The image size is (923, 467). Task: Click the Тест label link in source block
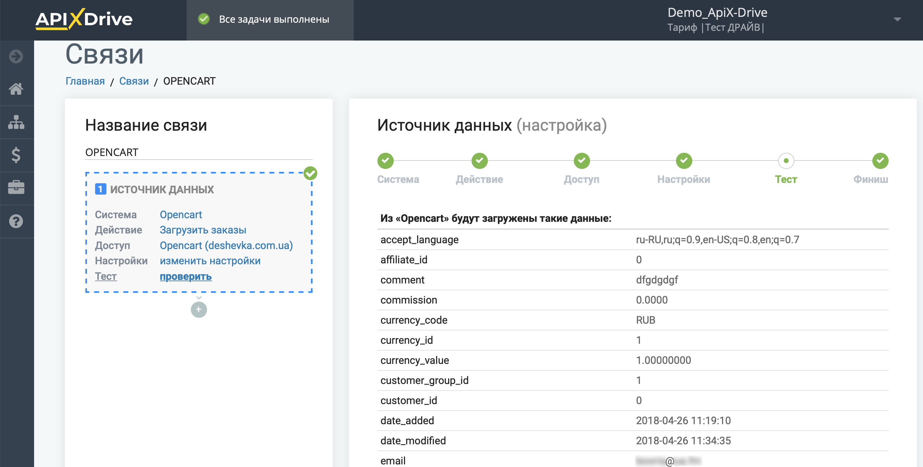point(106,277)
